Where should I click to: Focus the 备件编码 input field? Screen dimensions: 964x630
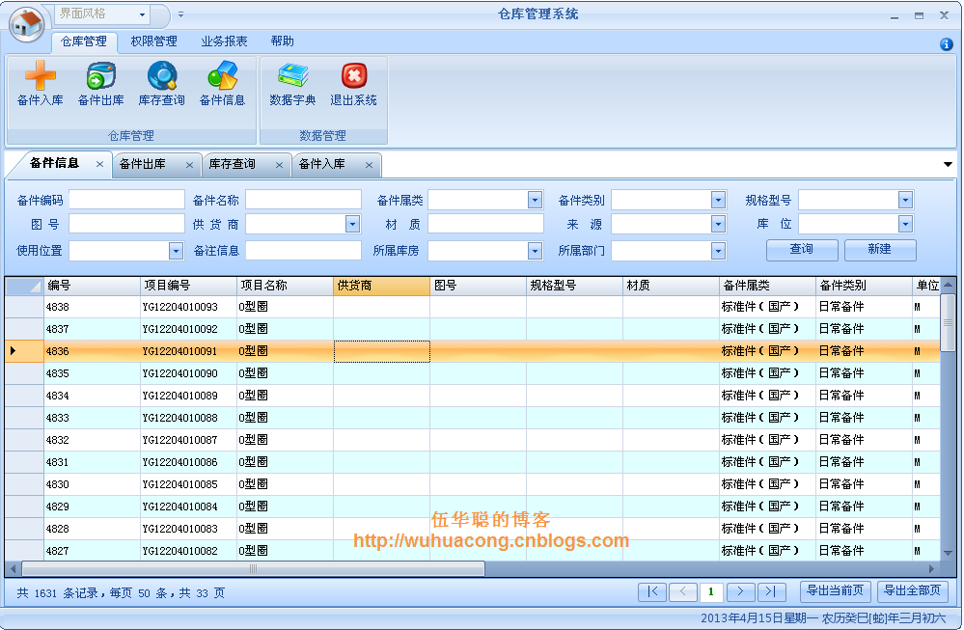click(126, 200)
